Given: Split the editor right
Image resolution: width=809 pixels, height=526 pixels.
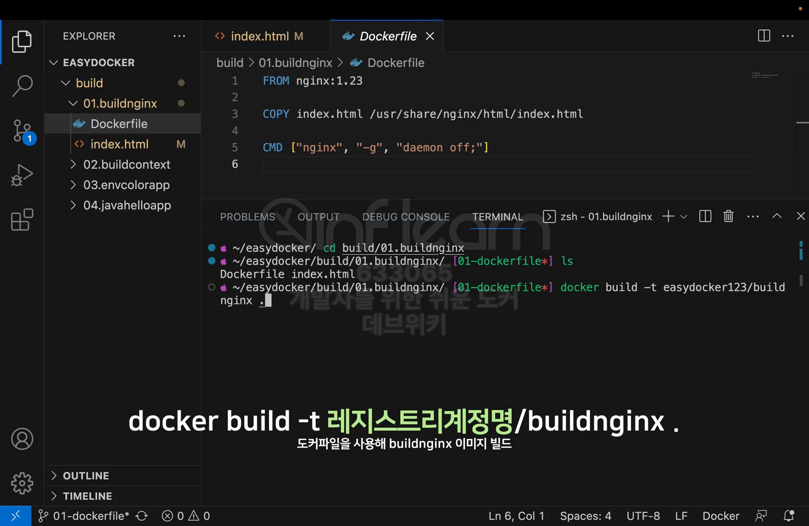Looking at the screenshot, I should coord(764,36).
